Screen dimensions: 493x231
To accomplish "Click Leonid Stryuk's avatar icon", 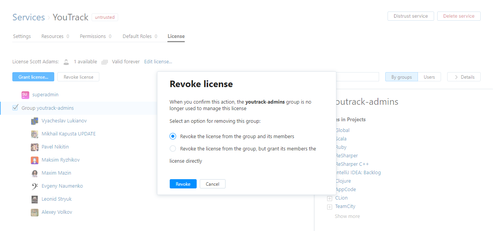I will pos(35,199).
